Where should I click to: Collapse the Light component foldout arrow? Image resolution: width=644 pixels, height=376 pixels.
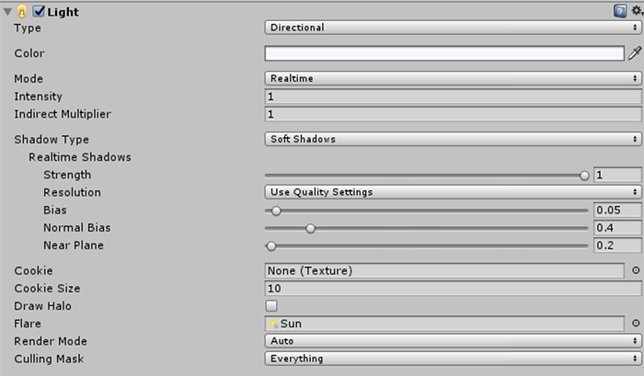[x=7, y=11]
